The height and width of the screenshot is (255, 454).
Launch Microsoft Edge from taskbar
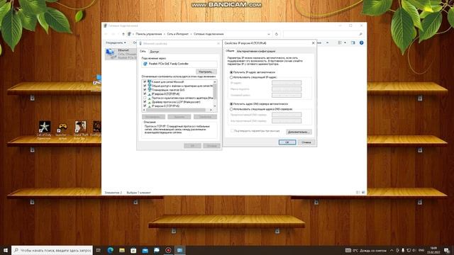pos(111,250)
